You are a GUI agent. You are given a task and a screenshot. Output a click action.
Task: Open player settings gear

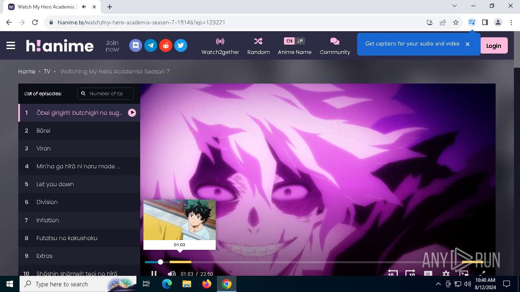pyautogui.click(x=446, y=274)
